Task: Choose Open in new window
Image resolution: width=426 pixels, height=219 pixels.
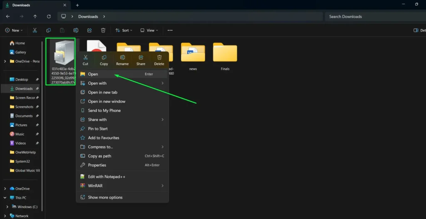Action: tap(122, 101)
